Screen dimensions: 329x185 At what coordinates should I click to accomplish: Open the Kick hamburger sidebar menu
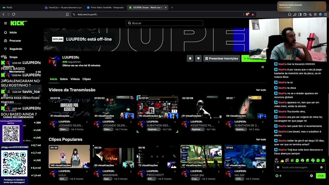tap(5, 23)
